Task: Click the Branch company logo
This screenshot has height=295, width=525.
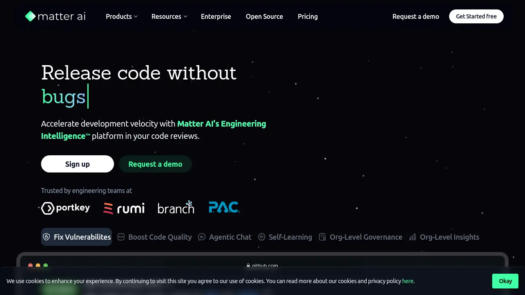Action: click(176, 207)
